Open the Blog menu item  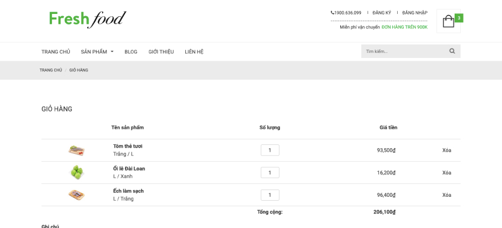pos(131,52)
